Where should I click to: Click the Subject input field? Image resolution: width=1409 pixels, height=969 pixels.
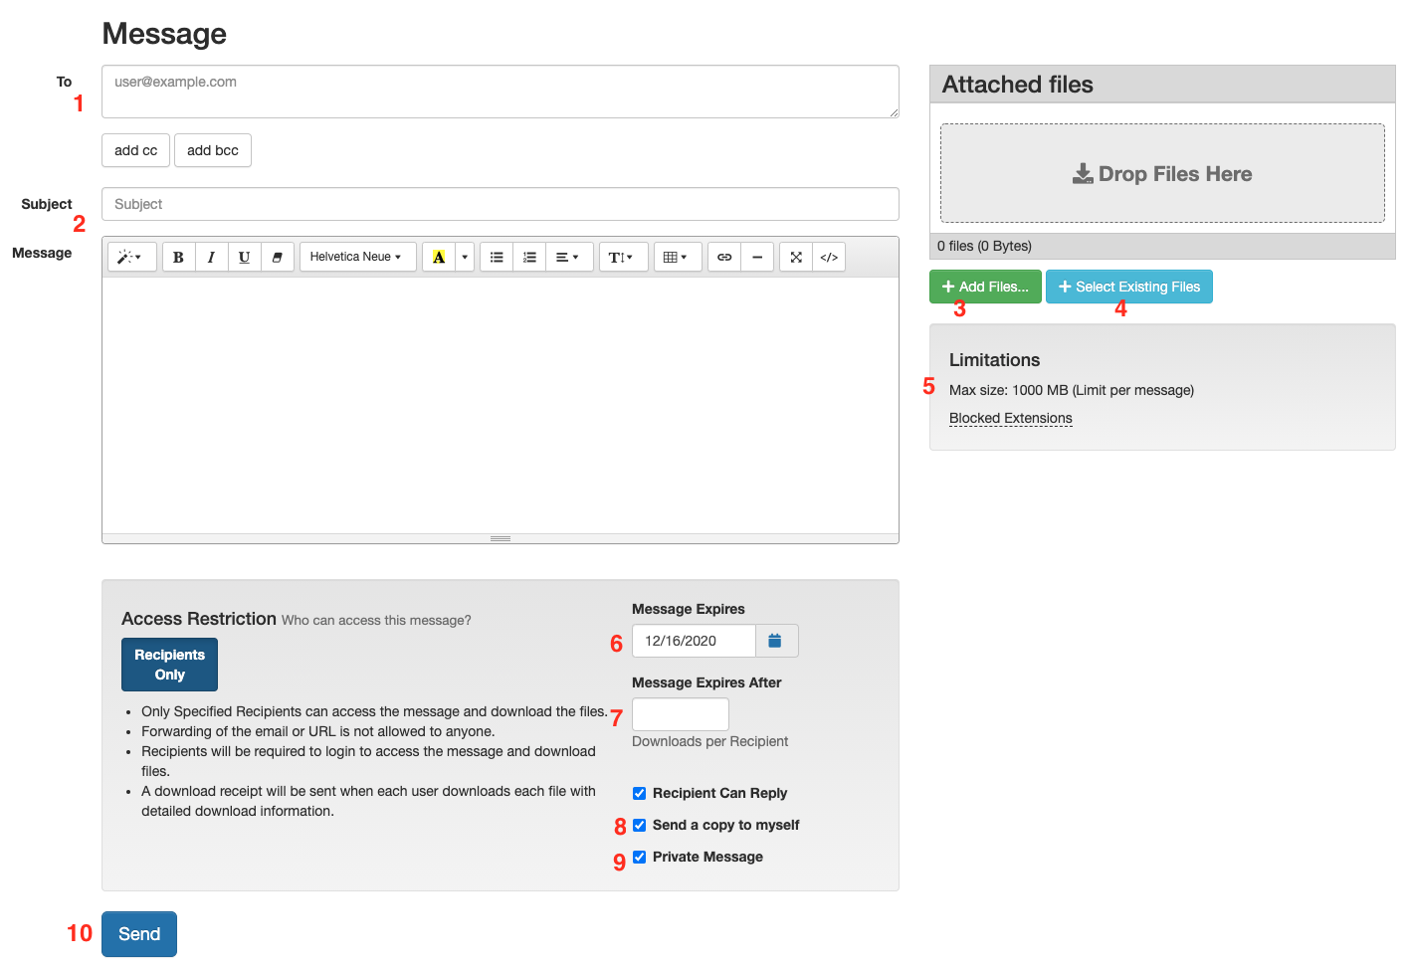[500, 204]
